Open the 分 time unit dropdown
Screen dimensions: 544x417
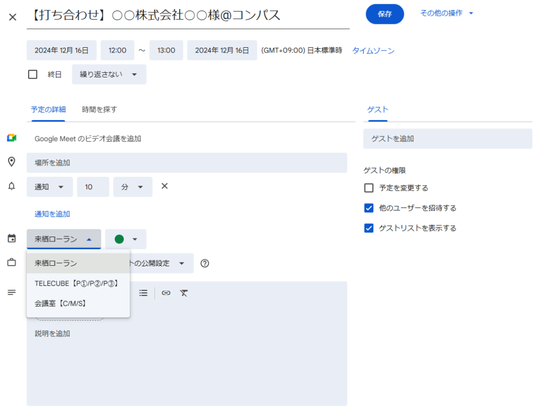click(x=132, y=187)
